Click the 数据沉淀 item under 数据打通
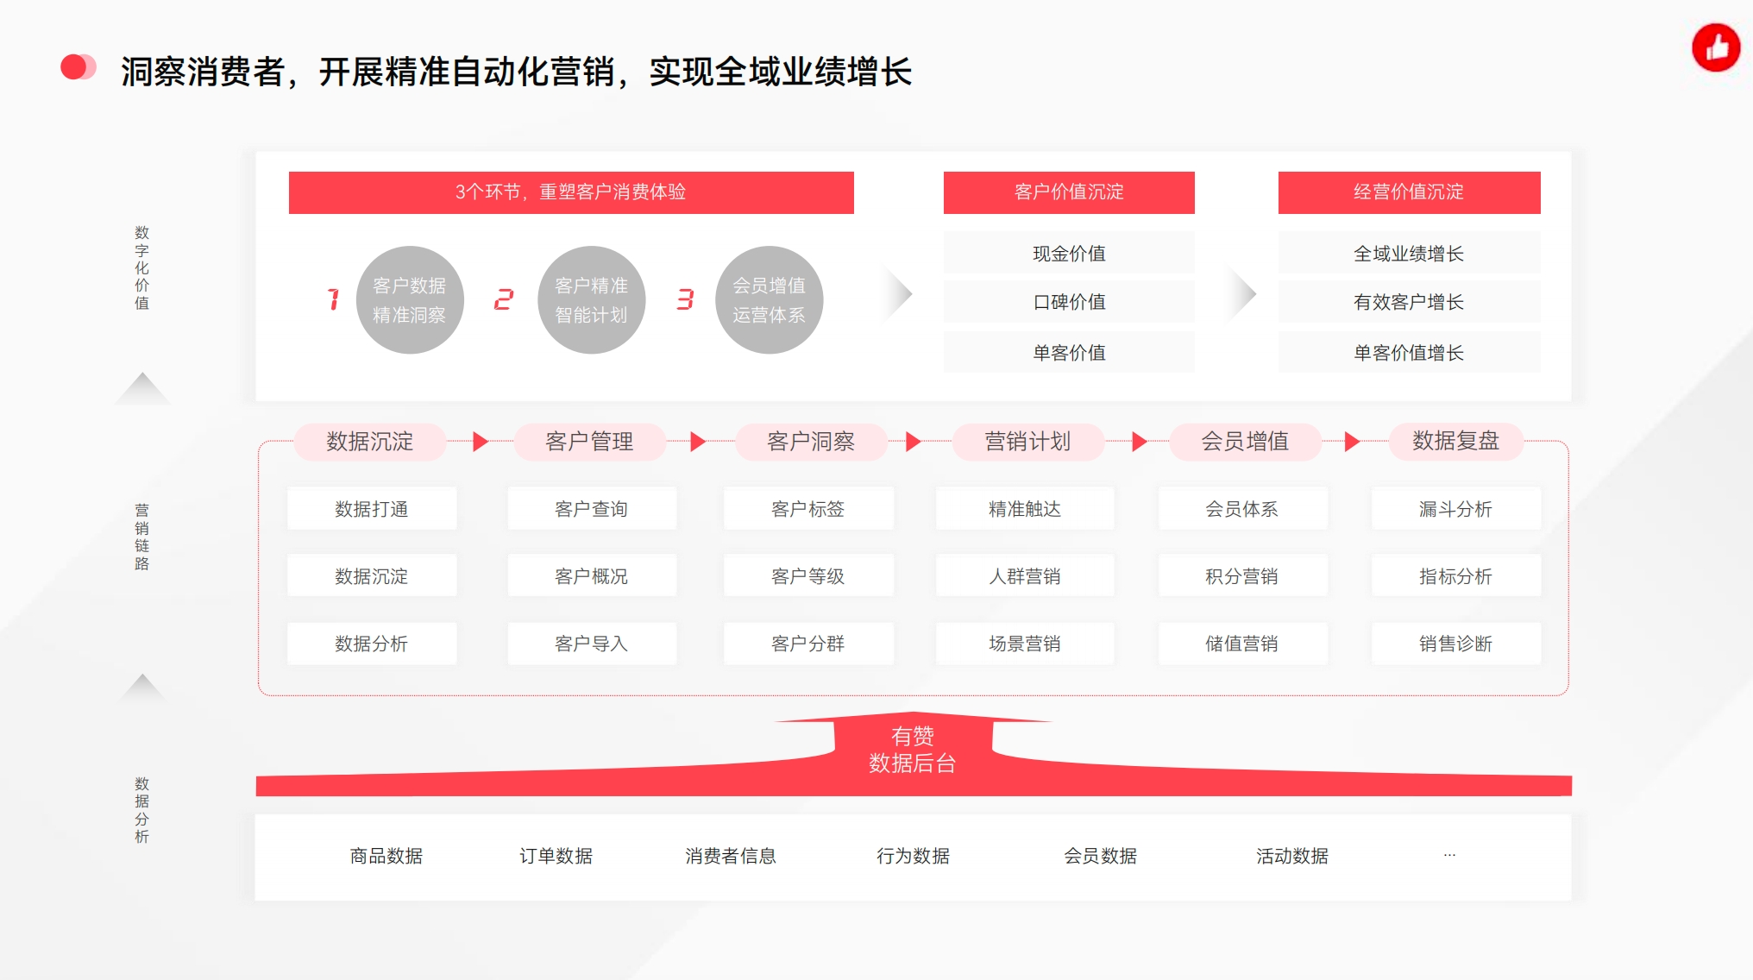 [x=372, y=576]
